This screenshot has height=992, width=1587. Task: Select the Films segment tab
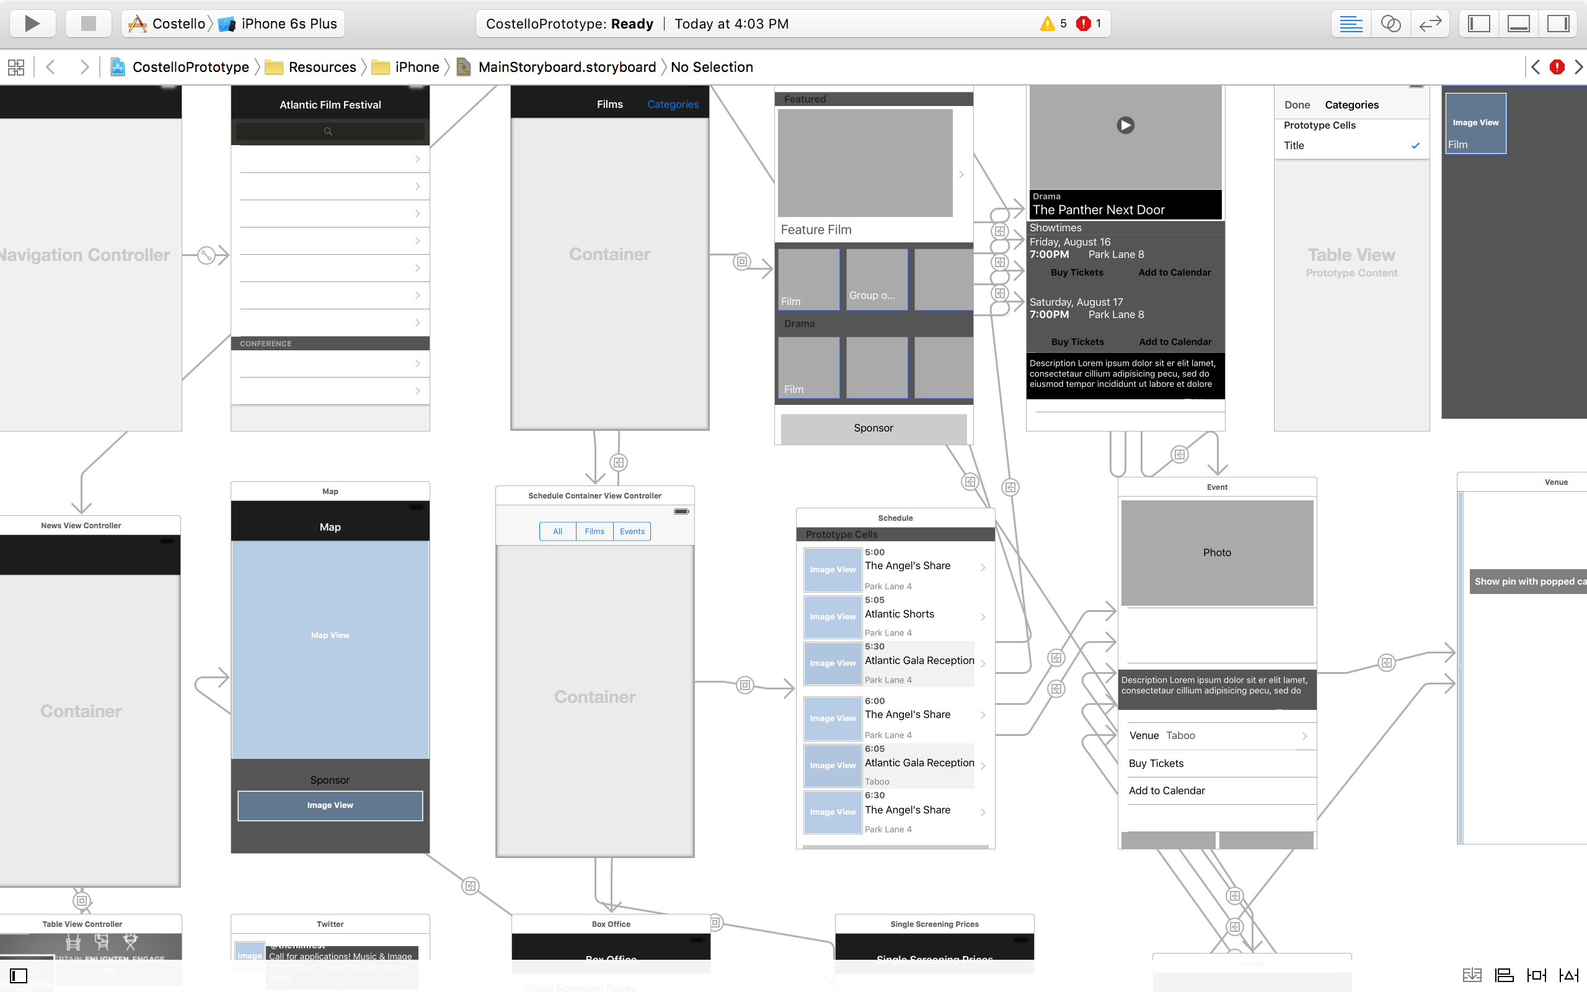point(594,531)
